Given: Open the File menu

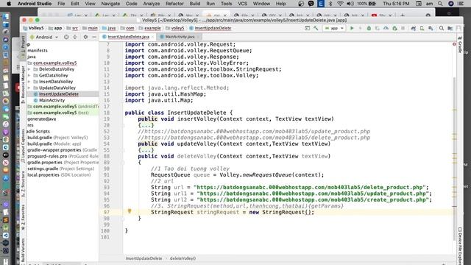Looking at the screenshot, I should (x=61, y=4).
